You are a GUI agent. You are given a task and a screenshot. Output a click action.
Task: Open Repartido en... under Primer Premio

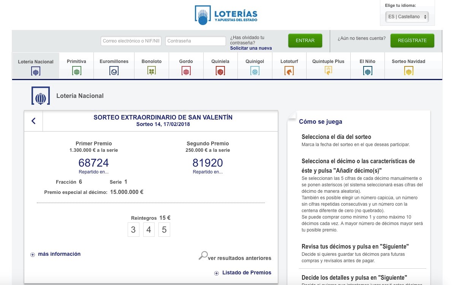click(93, 172)
